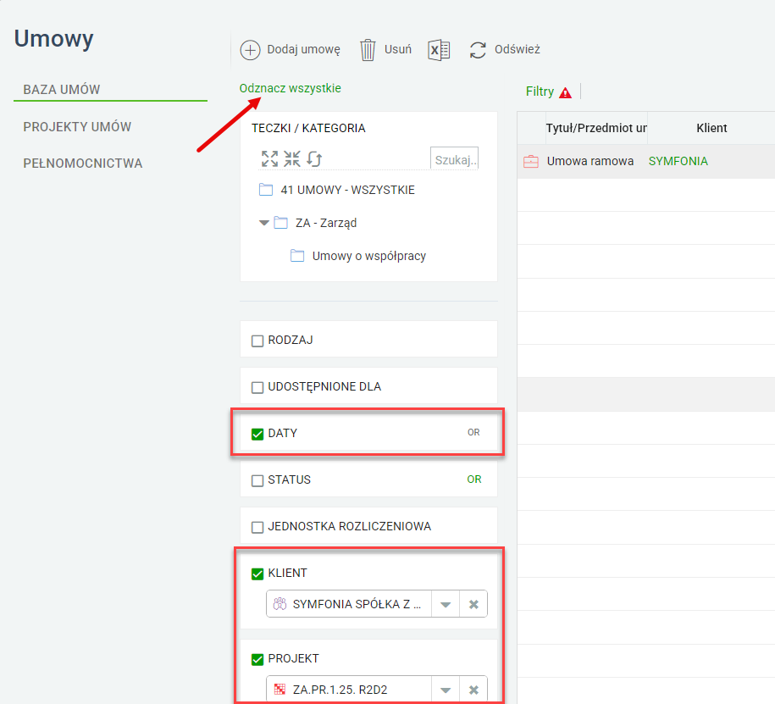775x704 pixels.
Task: Click the Umowy page title
Action: coord(53,39)
